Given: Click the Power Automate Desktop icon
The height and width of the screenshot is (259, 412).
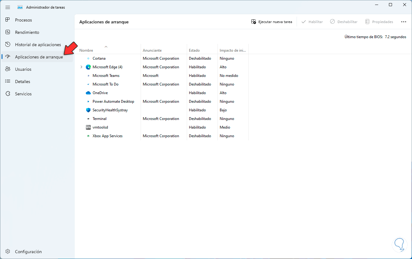Looking at the screenshot, I should 89,102.
